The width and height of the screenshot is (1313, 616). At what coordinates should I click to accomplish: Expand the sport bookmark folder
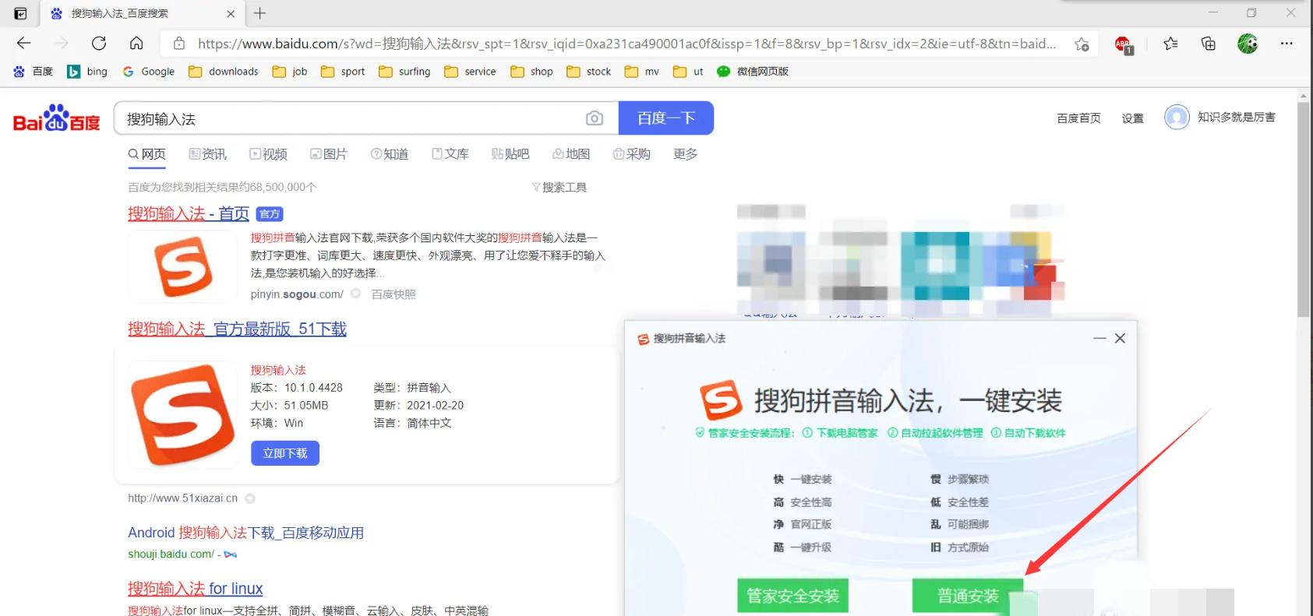click(343, 72)
